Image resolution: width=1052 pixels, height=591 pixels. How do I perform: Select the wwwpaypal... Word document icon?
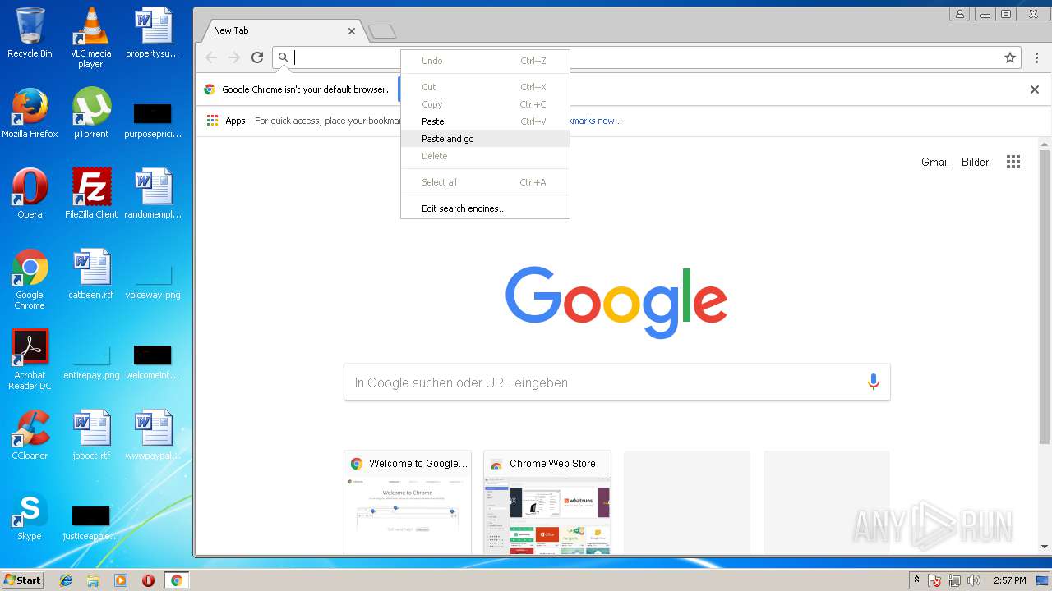point(153,435)
